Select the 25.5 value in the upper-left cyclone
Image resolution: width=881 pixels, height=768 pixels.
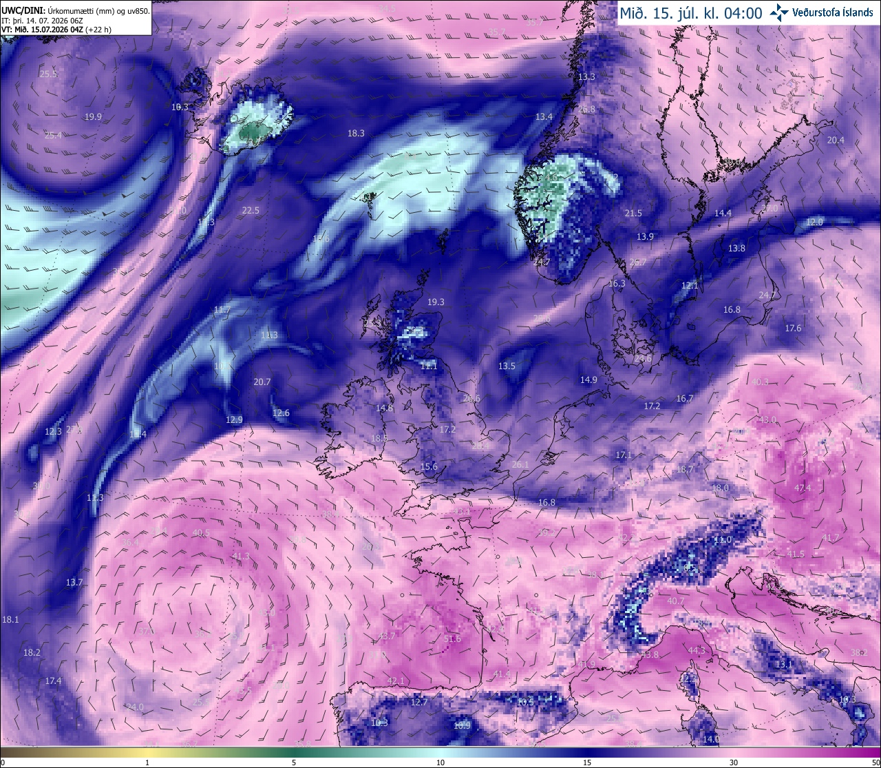click(x=48, y=74)
